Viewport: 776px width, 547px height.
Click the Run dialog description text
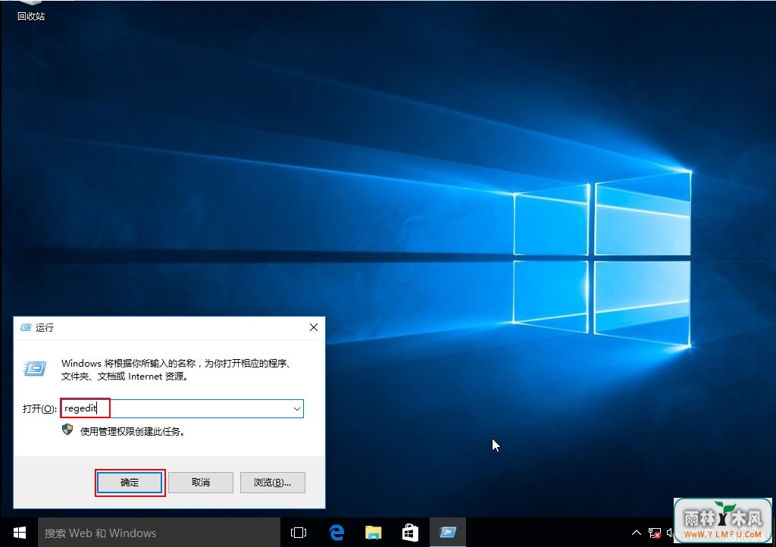[176, 370]
